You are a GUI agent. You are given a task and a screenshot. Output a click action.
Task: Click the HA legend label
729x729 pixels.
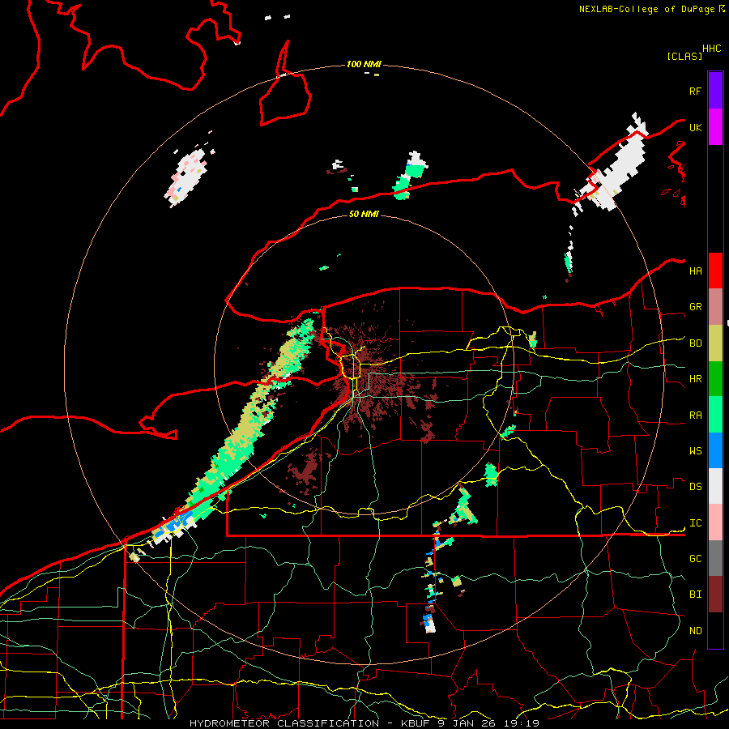click(x=696, y=271)
